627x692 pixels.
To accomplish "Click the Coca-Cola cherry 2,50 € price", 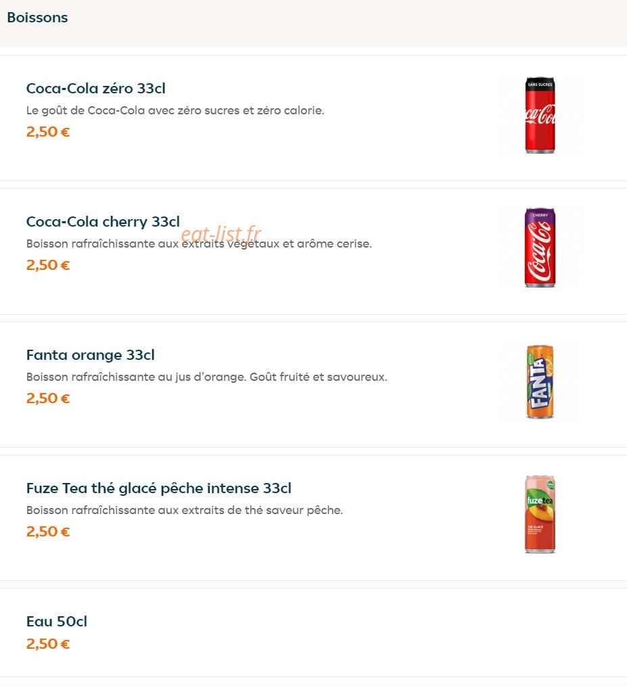I will pos(48,264).
